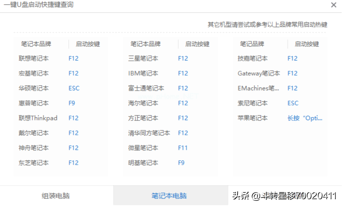Close the U盘启动快捷键查询 dialog
Image resolution: width=343 pixels, height=206 pixels.
coord(333,5)
